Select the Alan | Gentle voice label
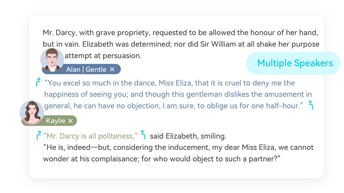The height and width of the screenshot is (193, 344). 86,69
